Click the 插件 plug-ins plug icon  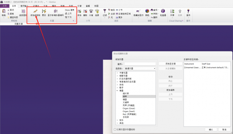pos(188,11)
